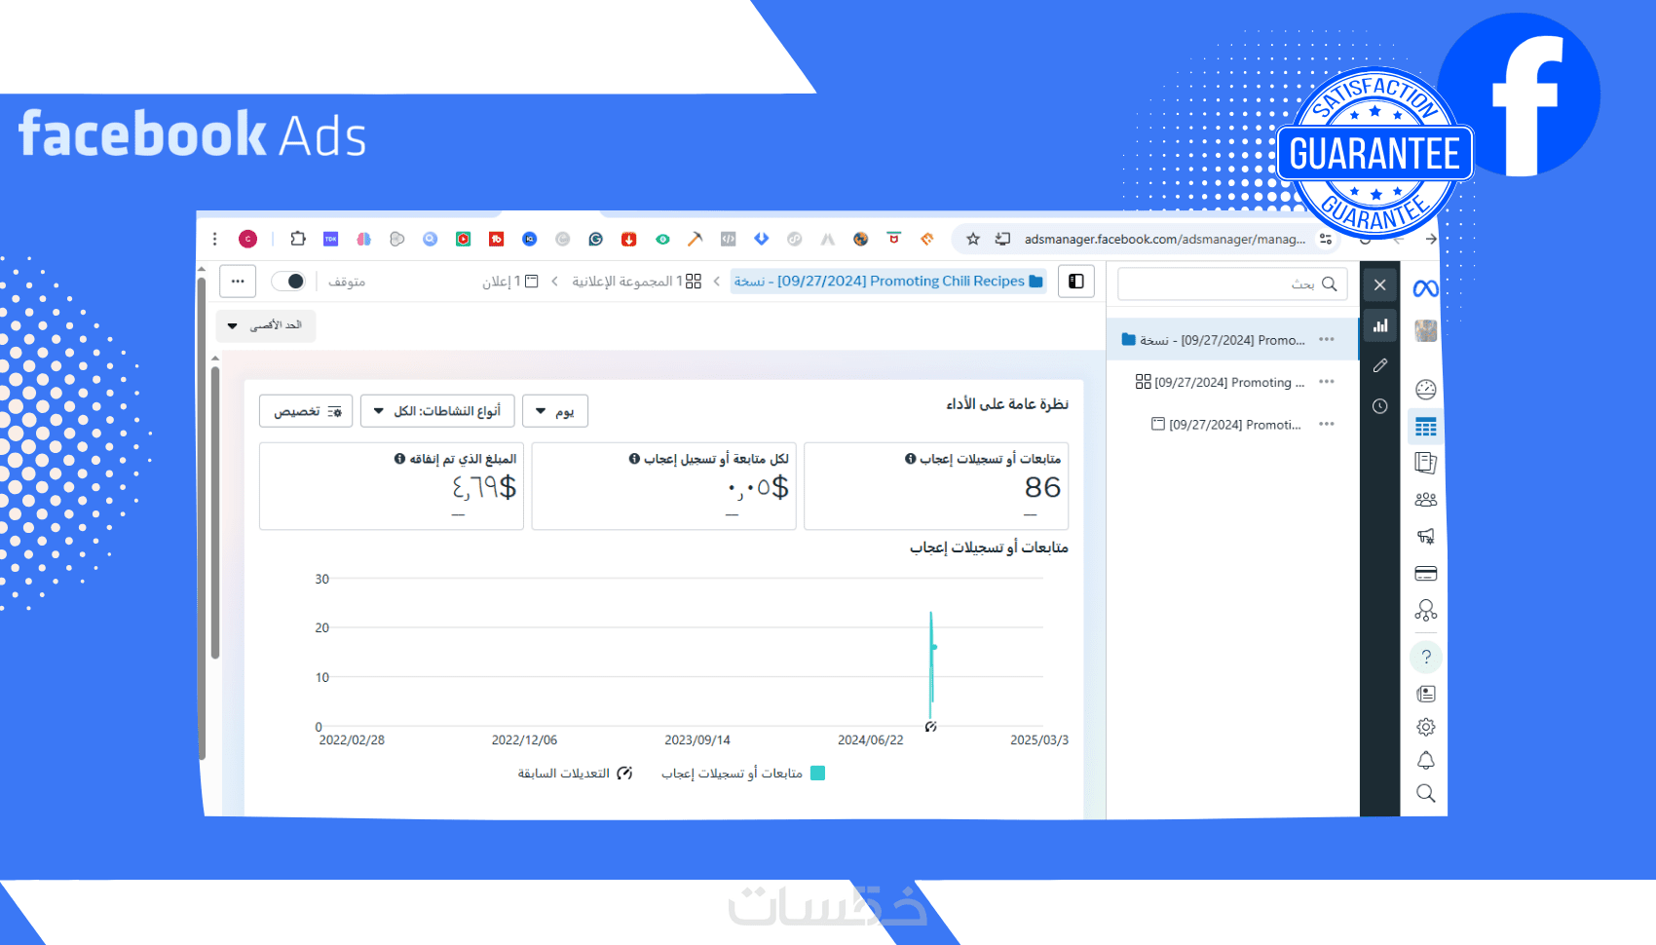Screen dimensions: 1656x945
Task: Bookmark this page with the star icon
Action: click(972, 239)
